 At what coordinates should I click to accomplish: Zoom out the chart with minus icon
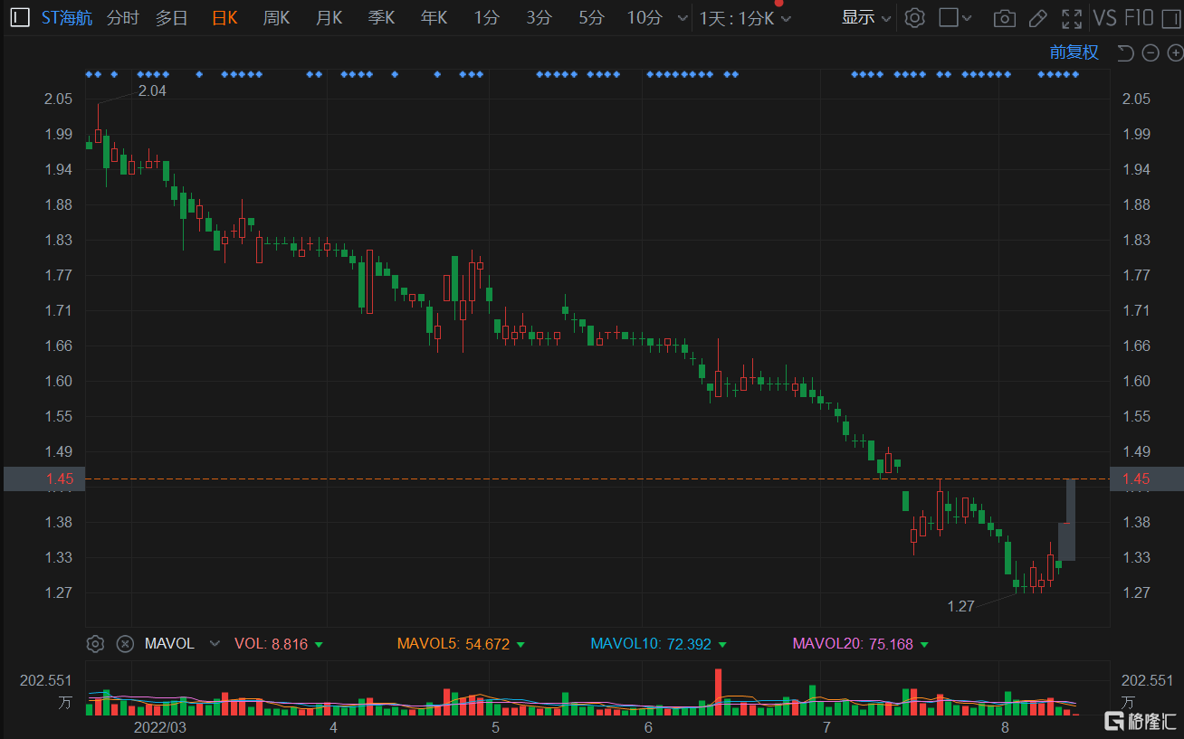pyautogui.click(x=1151, y=52)
